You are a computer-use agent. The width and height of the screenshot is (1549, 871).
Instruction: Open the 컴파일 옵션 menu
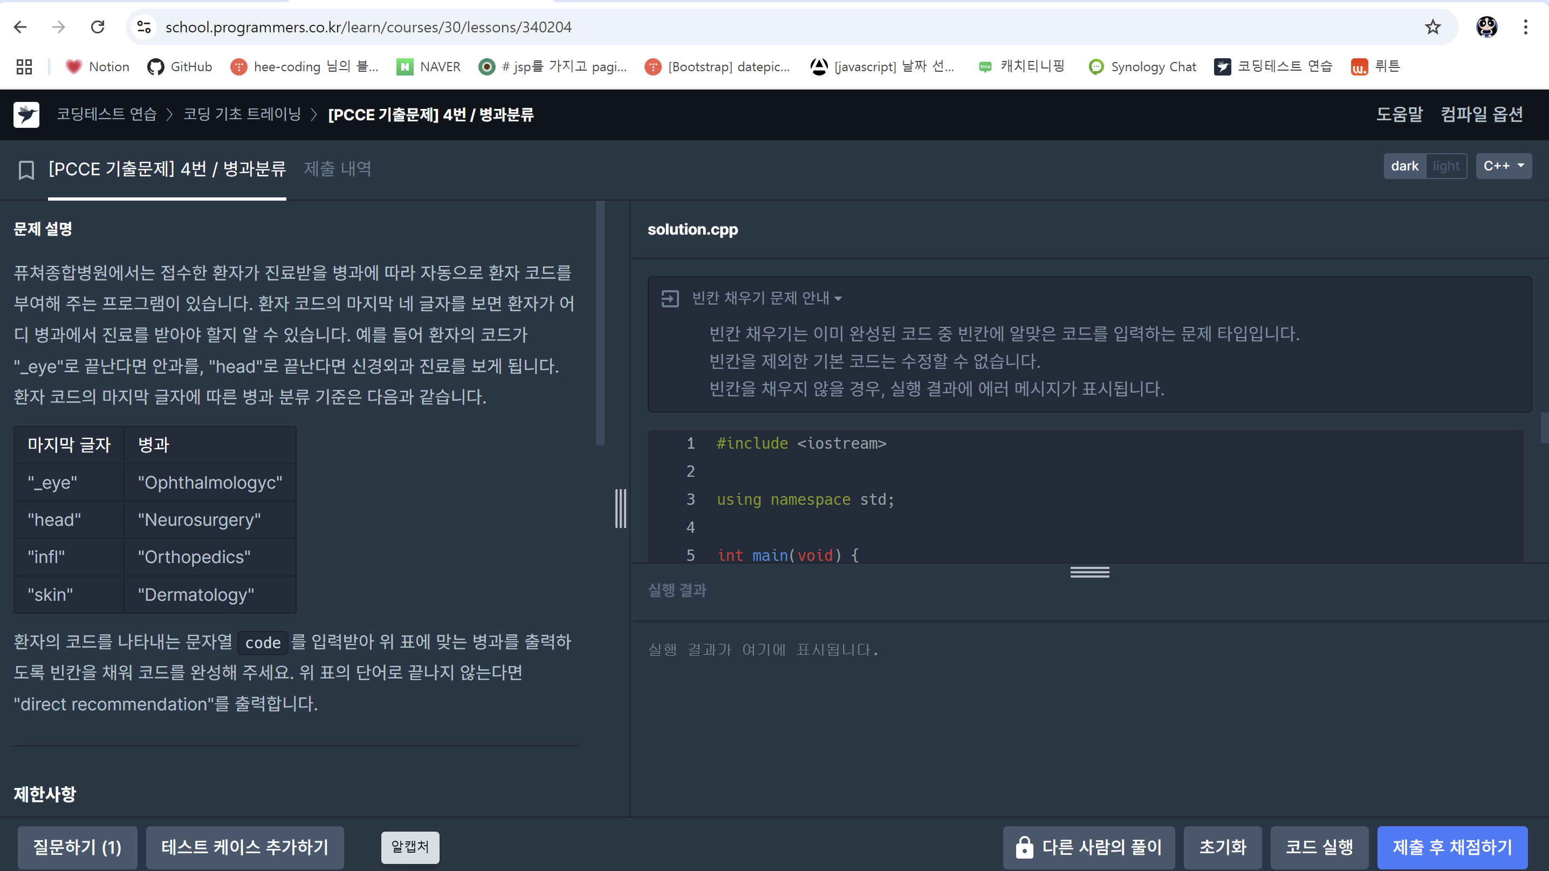coord(1482,114)
